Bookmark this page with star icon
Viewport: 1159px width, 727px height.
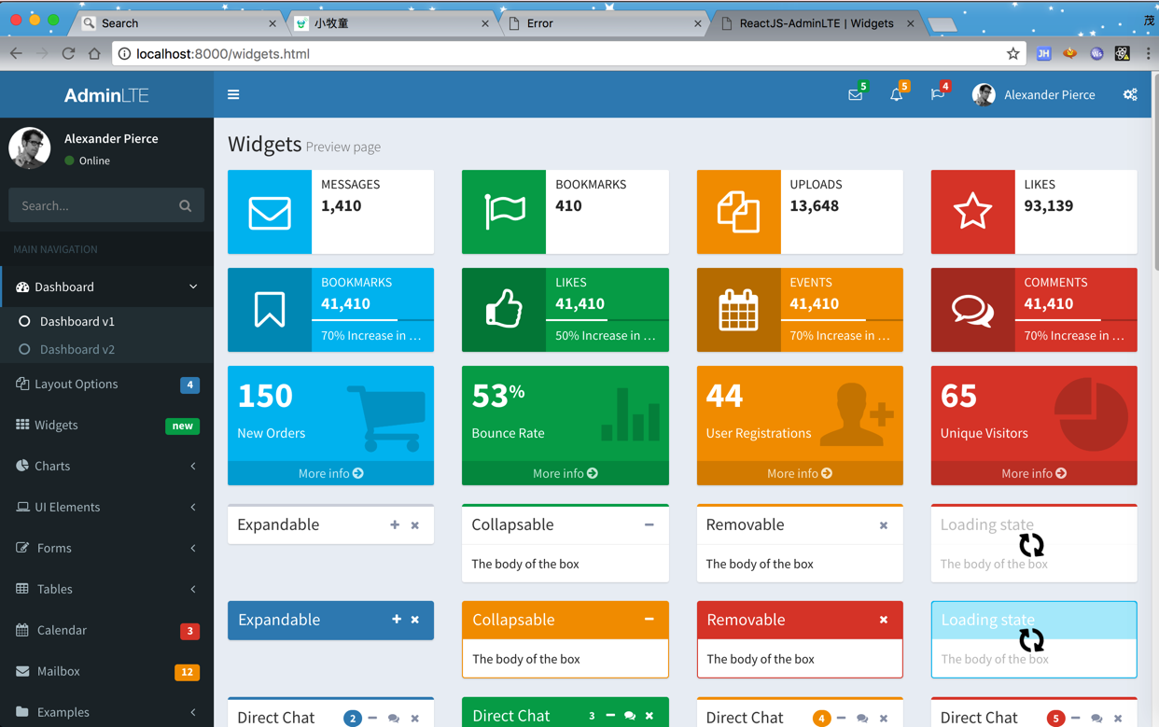click(x=1012, y=53)
